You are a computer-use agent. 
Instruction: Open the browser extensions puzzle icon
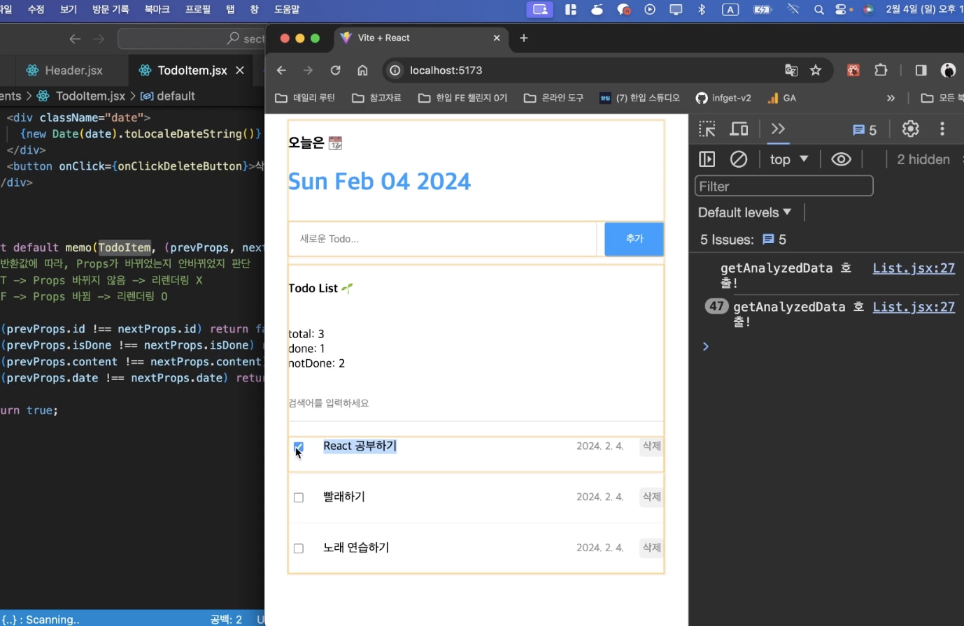pos(881,70)
